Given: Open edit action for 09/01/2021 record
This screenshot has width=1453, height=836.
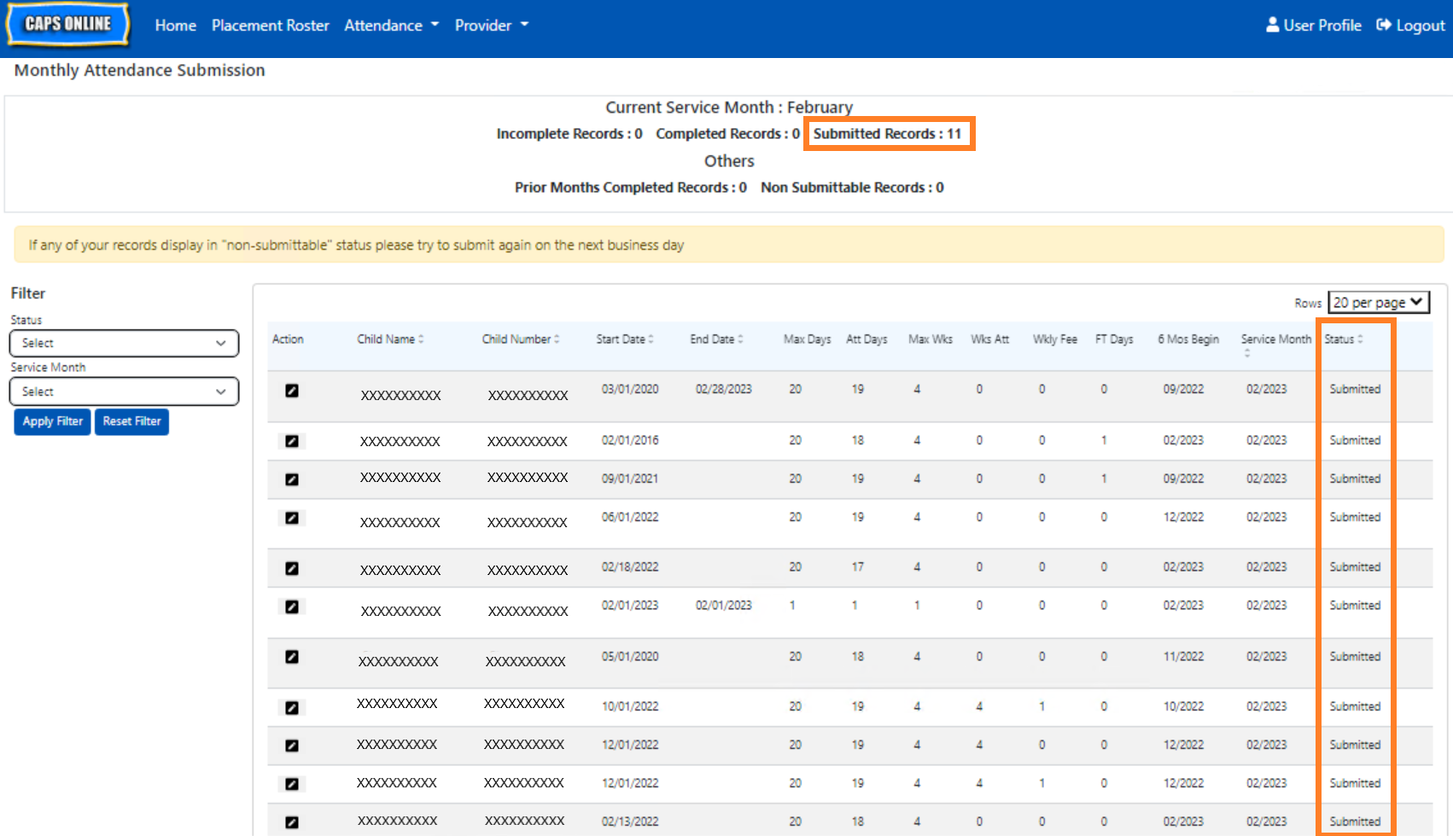Looking at the screenshot, I should 292,479.
